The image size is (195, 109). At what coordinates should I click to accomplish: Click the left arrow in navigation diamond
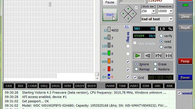click(x=123, y=14)
